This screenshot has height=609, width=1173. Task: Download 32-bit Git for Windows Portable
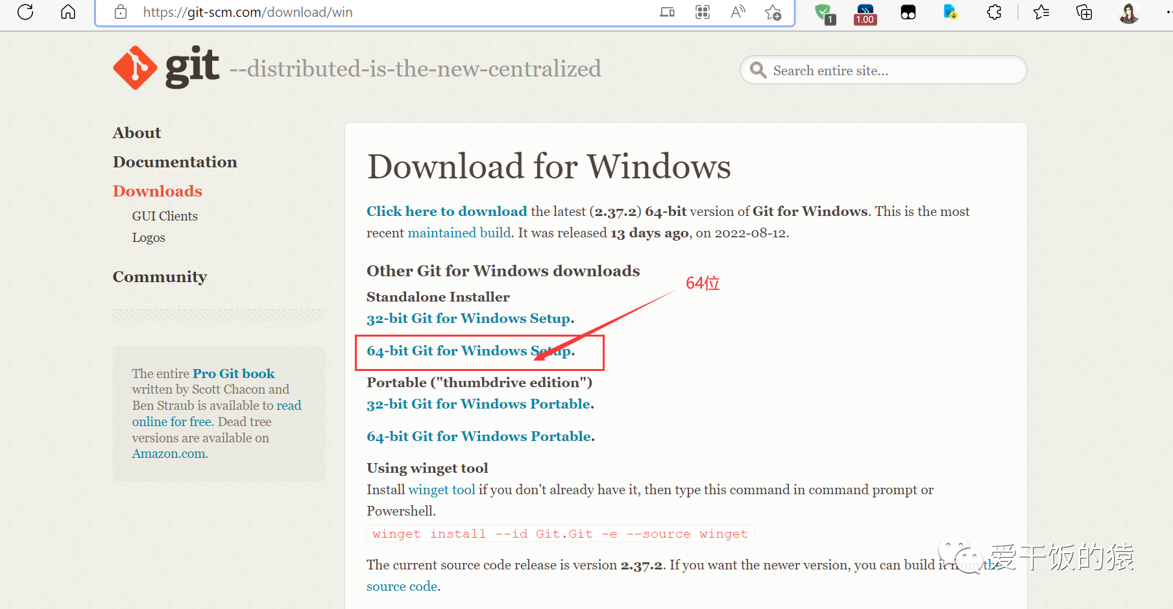click(x=479, y=404)
